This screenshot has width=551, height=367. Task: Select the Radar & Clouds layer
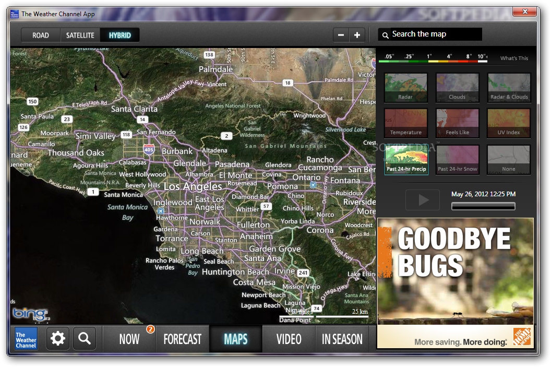509,88
